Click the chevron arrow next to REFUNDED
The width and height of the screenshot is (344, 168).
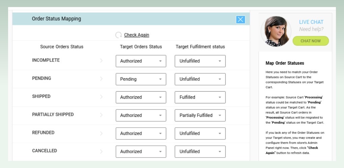point(101,133)
